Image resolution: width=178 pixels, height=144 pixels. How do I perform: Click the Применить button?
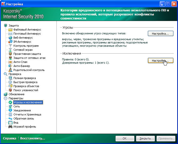coord(166,138)
